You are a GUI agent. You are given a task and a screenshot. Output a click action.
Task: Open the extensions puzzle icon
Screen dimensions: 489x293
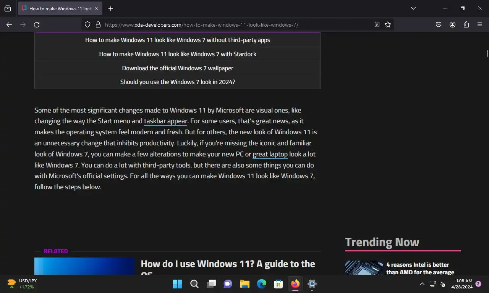[466, 25]
